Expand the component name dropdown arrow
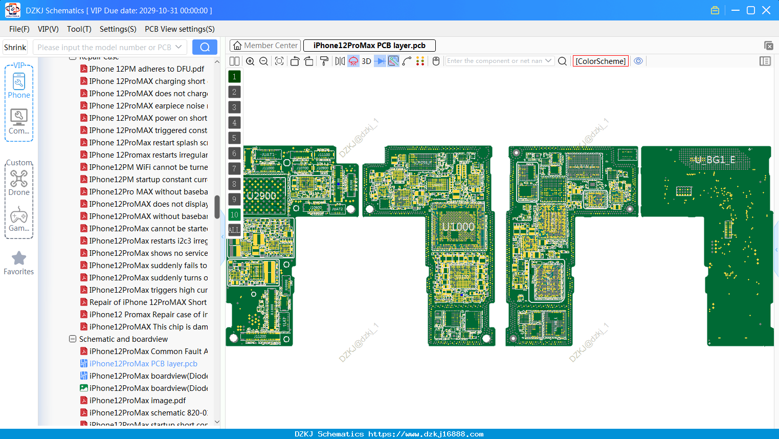The image size is (779, 439). (548, 61)
